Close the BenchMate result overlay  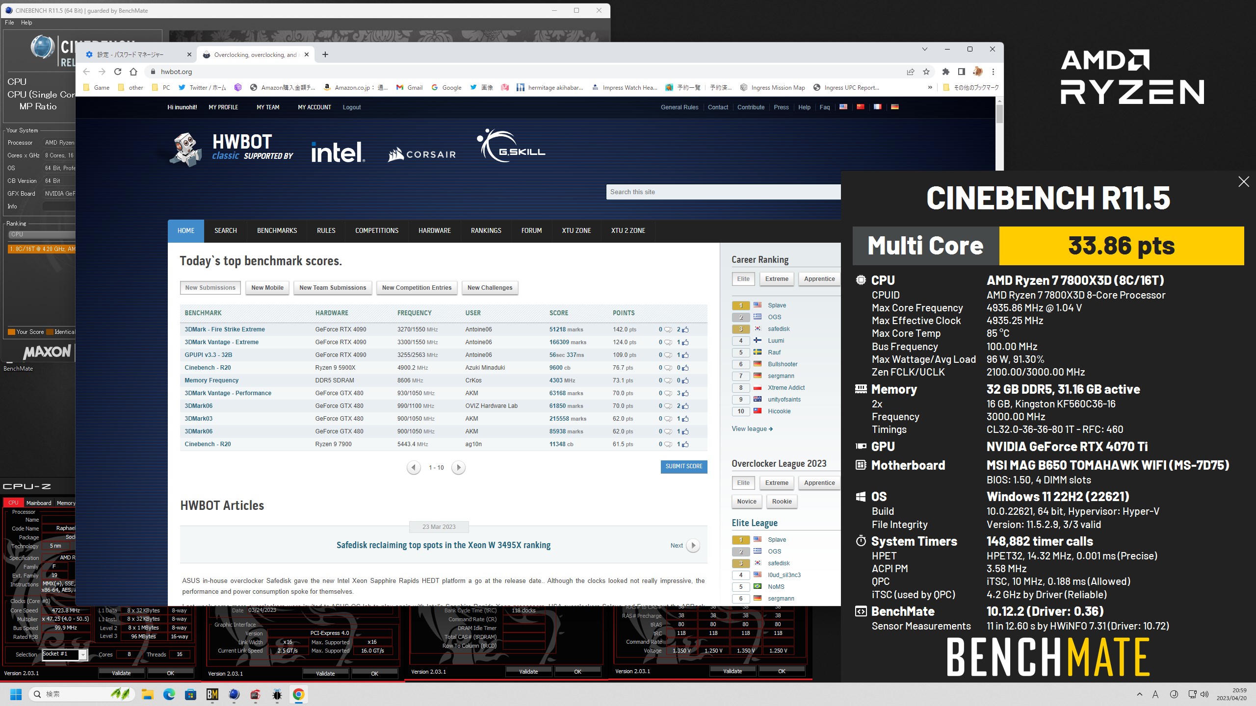pos(1243,182)
